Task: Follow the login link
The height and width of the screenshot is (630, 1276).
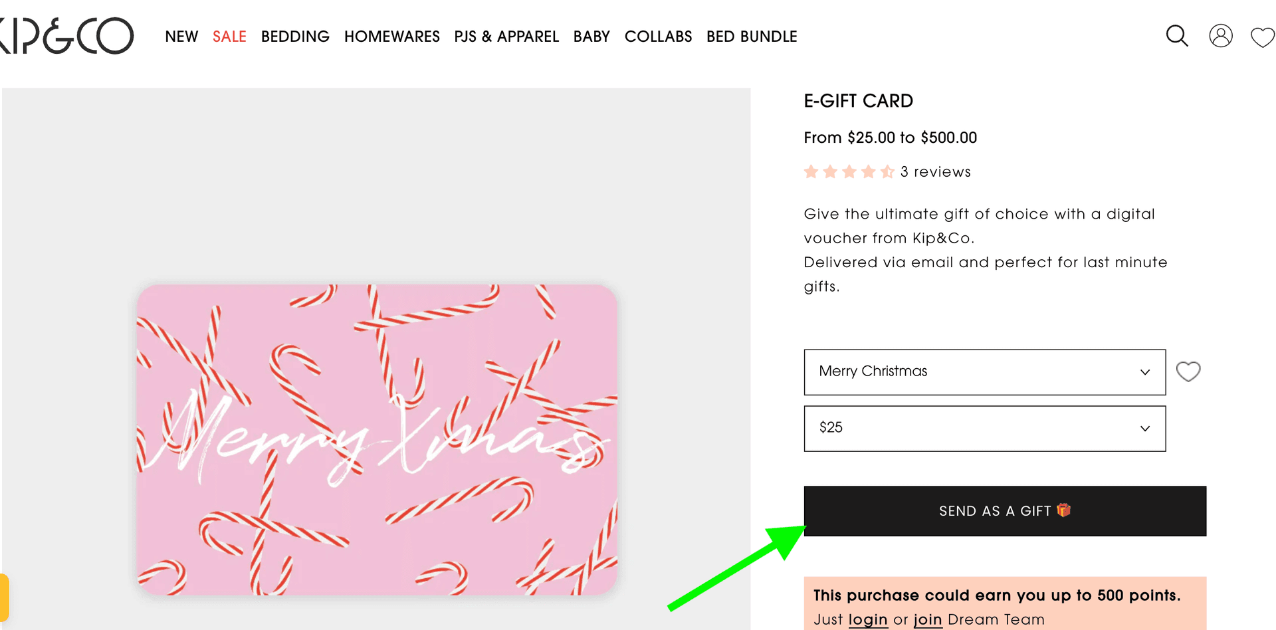Action: pyautogui.click(x=868, y=619)
